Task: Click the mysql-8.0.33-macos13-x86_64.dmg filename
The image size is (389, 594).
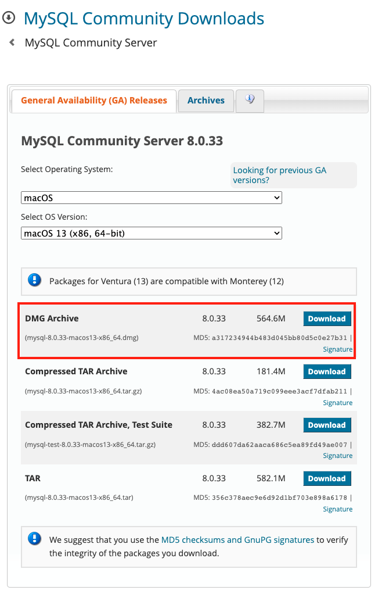Action: [82, 338]
